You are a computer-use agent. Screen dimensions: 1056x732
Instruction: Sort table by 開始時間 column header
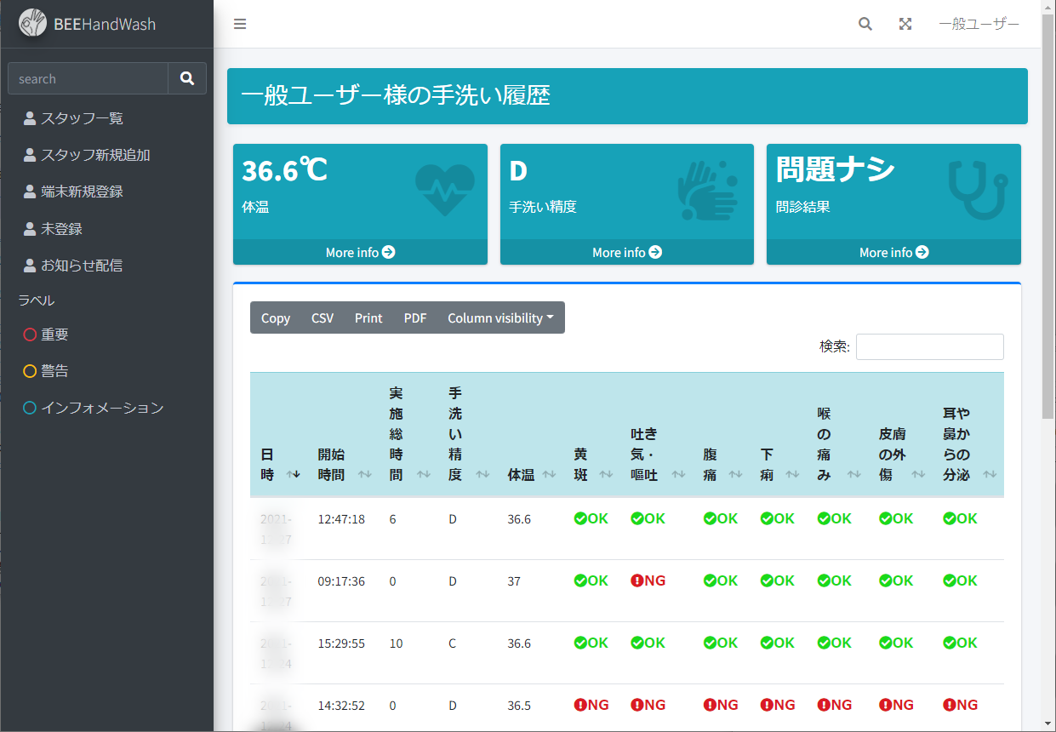[x=332, y=465]
